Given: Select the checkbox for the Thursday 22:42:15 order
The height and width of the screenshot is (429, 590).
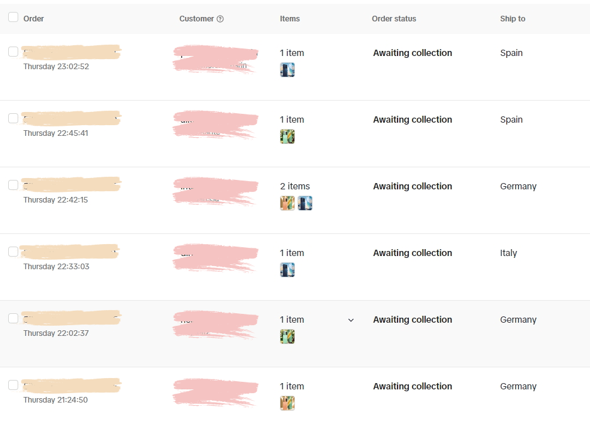Looking at the screenshot, I should point(13,185).
